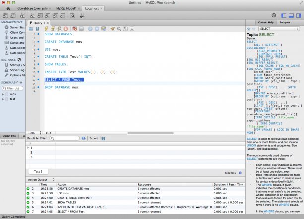Commit the transaction checkmark icon

click(x=90, y=29)
